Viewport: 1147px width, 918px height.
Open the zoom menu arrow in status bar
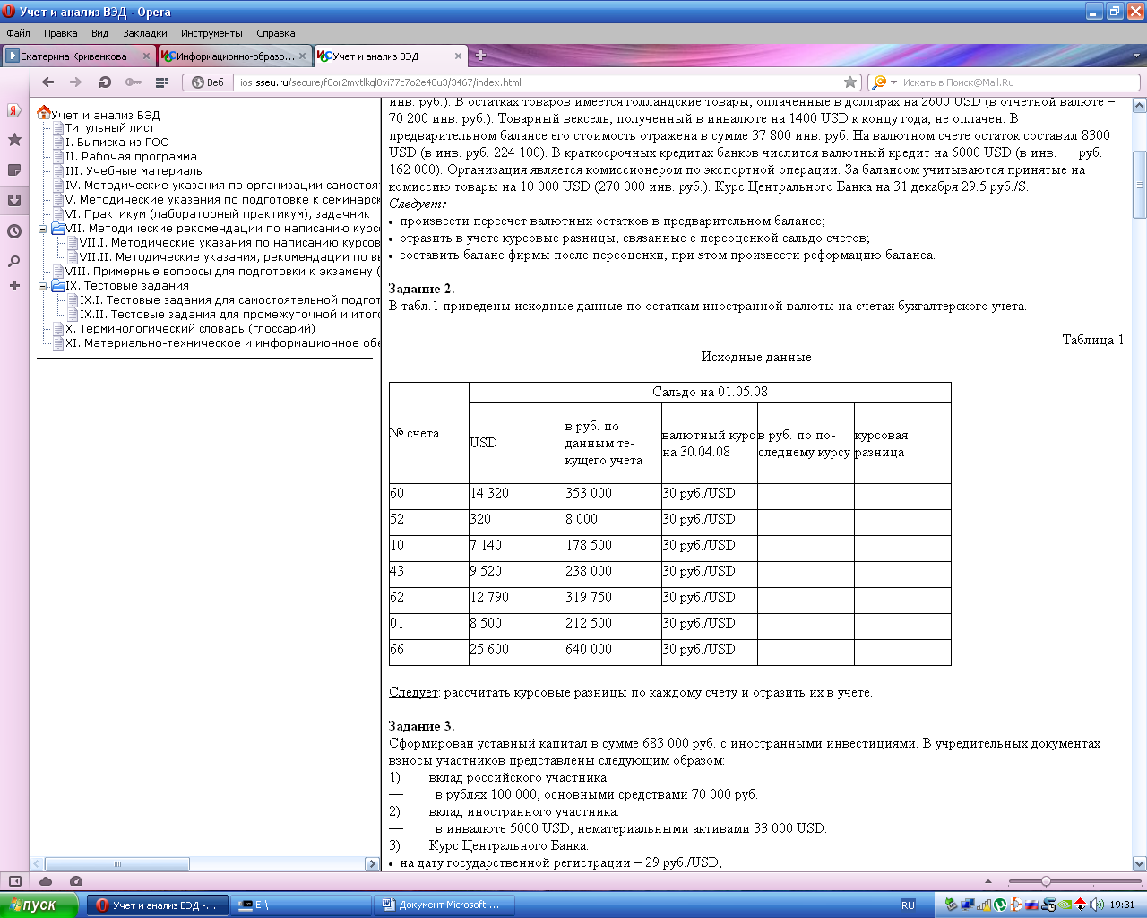(987, 881)
